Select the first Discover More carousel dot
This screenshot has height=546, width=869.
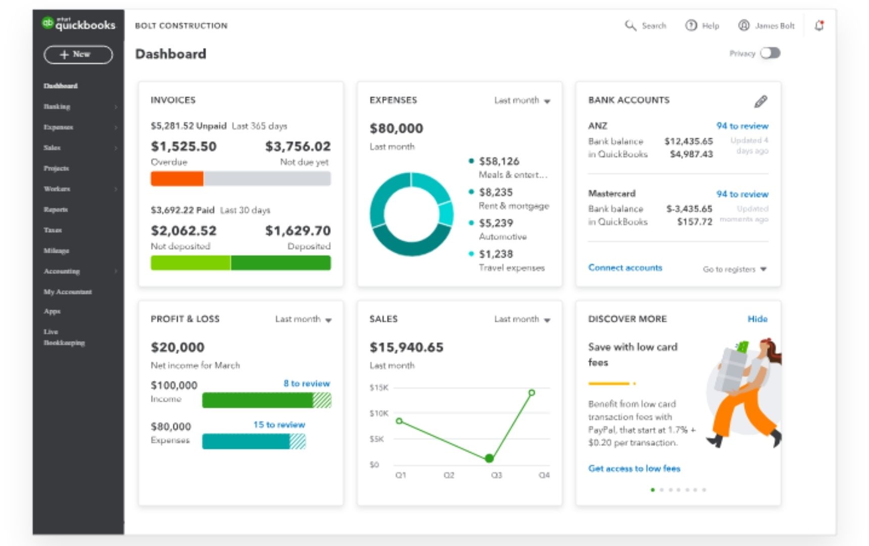653,490
